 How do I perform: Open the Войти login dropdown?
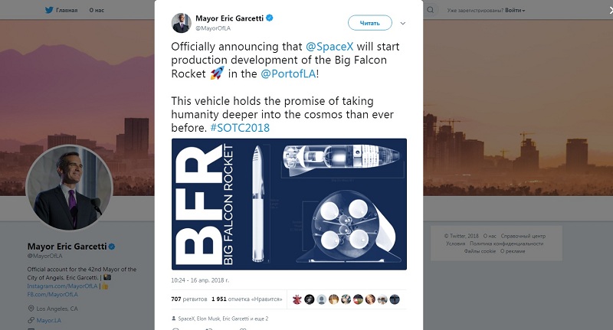tap(515, 10)
